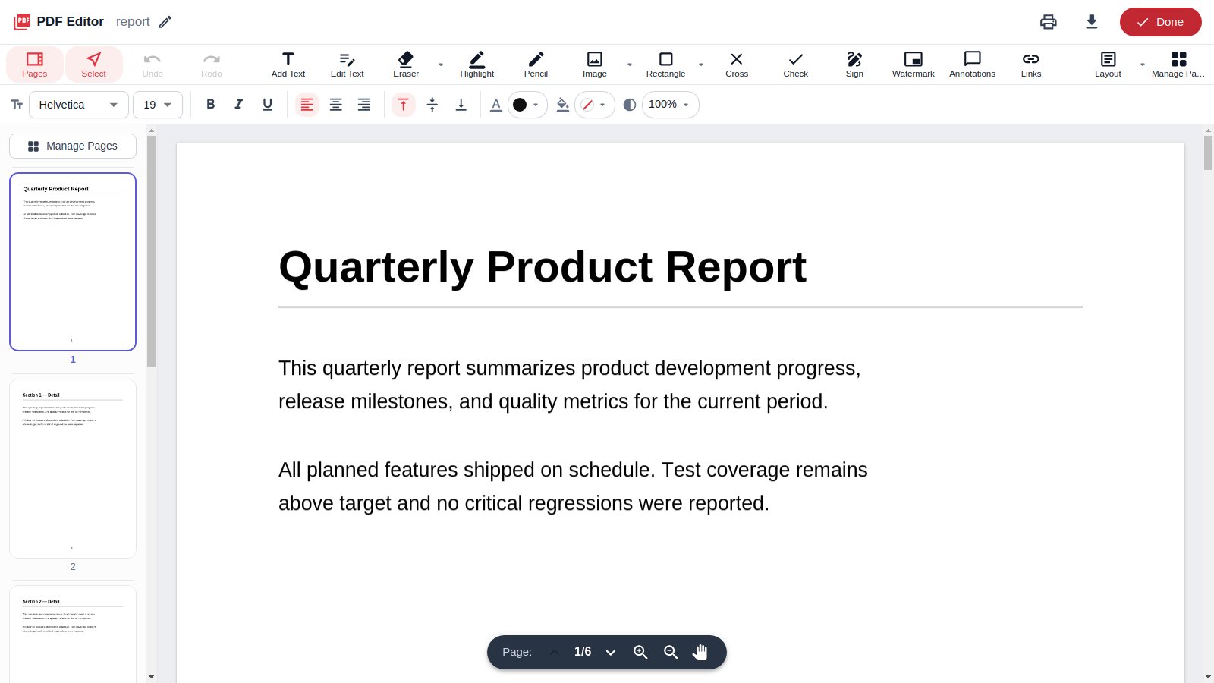Click the red Done button

coord(1161,22)
